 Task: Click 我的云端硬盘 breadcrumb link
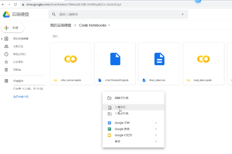pos(61,25)
